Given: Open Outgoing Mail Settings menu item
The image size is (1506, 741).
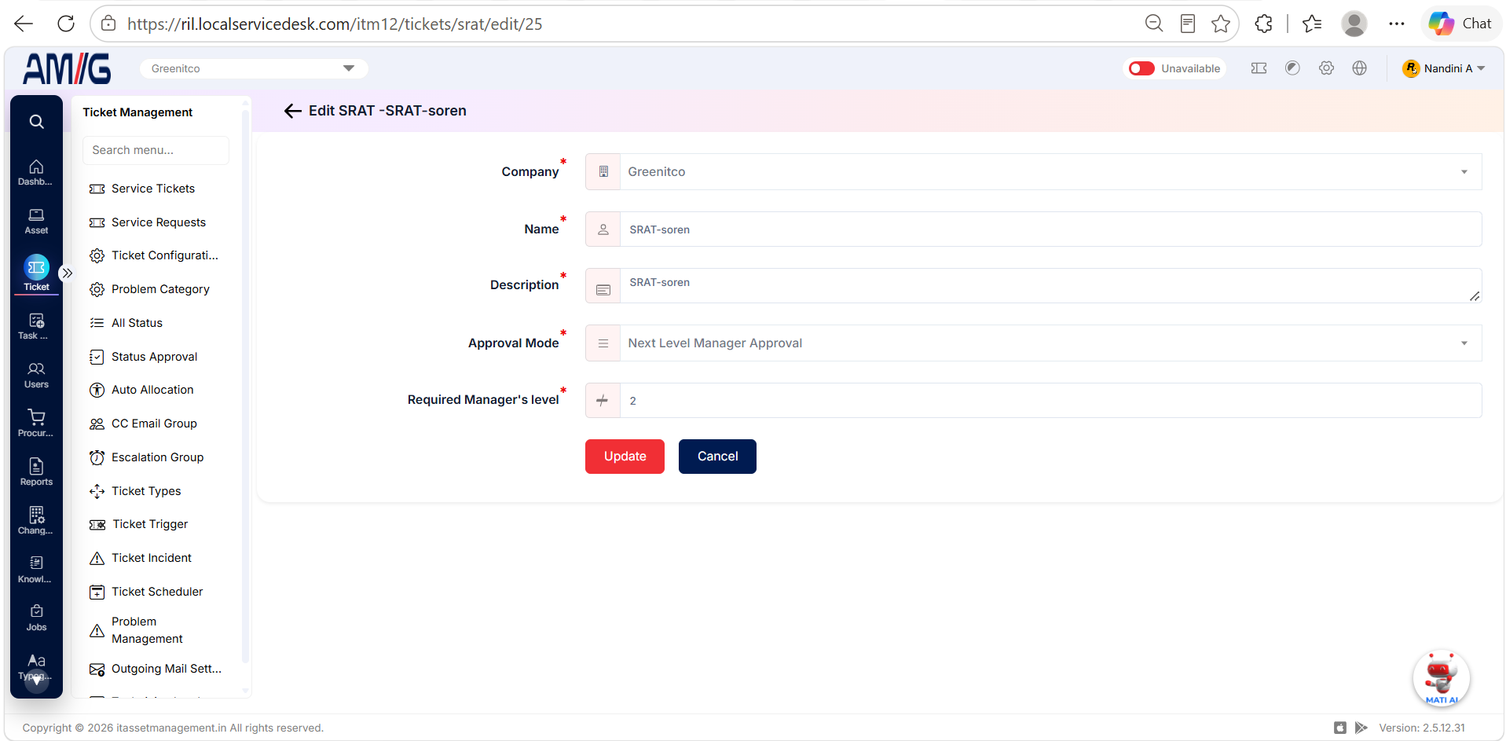Looking at the screenshot, I should pyautogui.click(x=166, y=669).
